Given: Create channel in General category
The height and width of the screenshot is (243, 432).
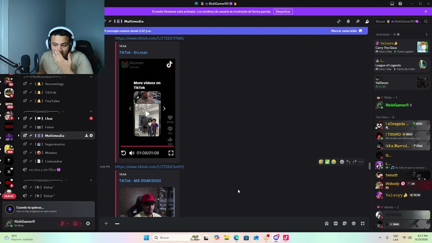Looking at the screenshot, I should tap(91, 111).
